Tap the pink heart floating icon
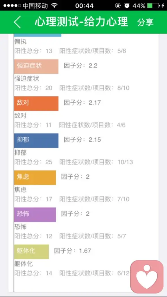 pos(147,277)
